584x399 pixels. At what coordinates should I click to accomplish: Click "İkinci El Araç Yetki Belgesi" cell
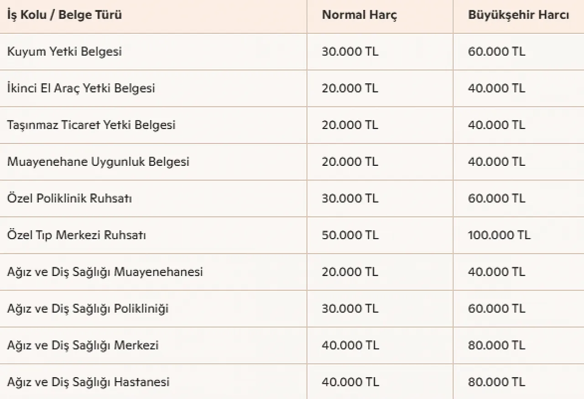pyautogui.click(x=81, y=88)
